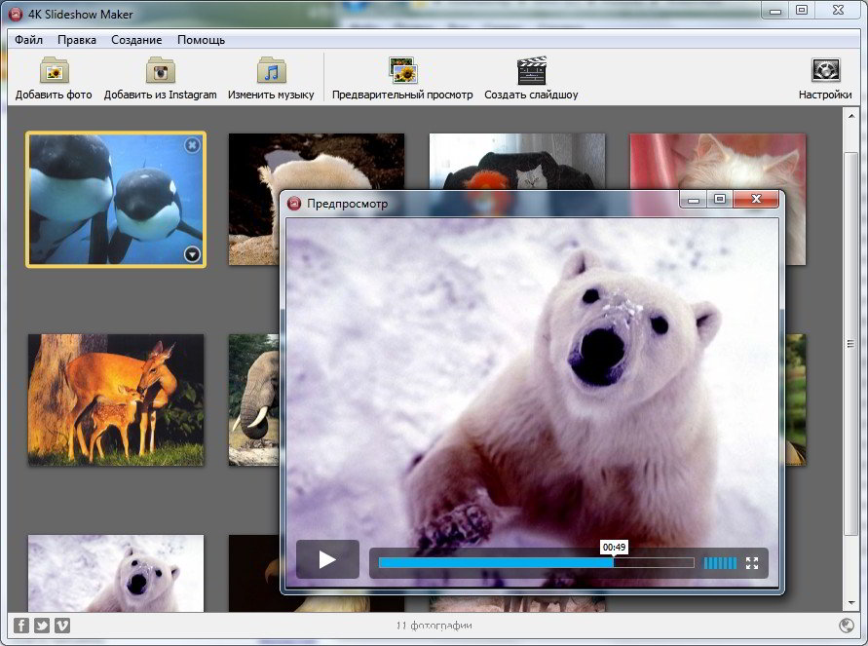Close the Предпросмотр preview window
Image resolution: width=868 pixels, height=646 pixels.
point(756,200)
